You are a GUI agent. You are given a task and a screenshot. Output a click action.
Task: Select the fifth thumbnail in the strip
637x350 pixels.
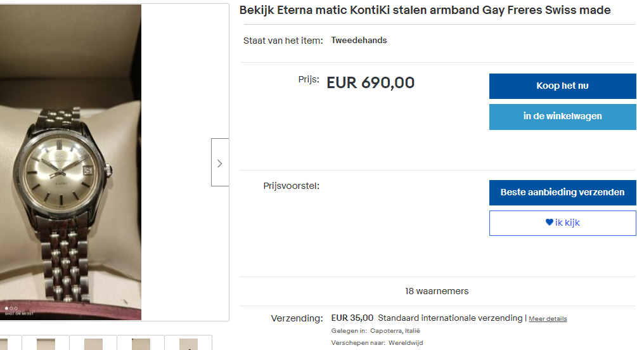[188, 343]
